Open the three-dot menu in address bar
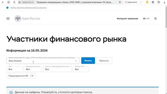This screenshot has width=167, height=94. (141, 2)
